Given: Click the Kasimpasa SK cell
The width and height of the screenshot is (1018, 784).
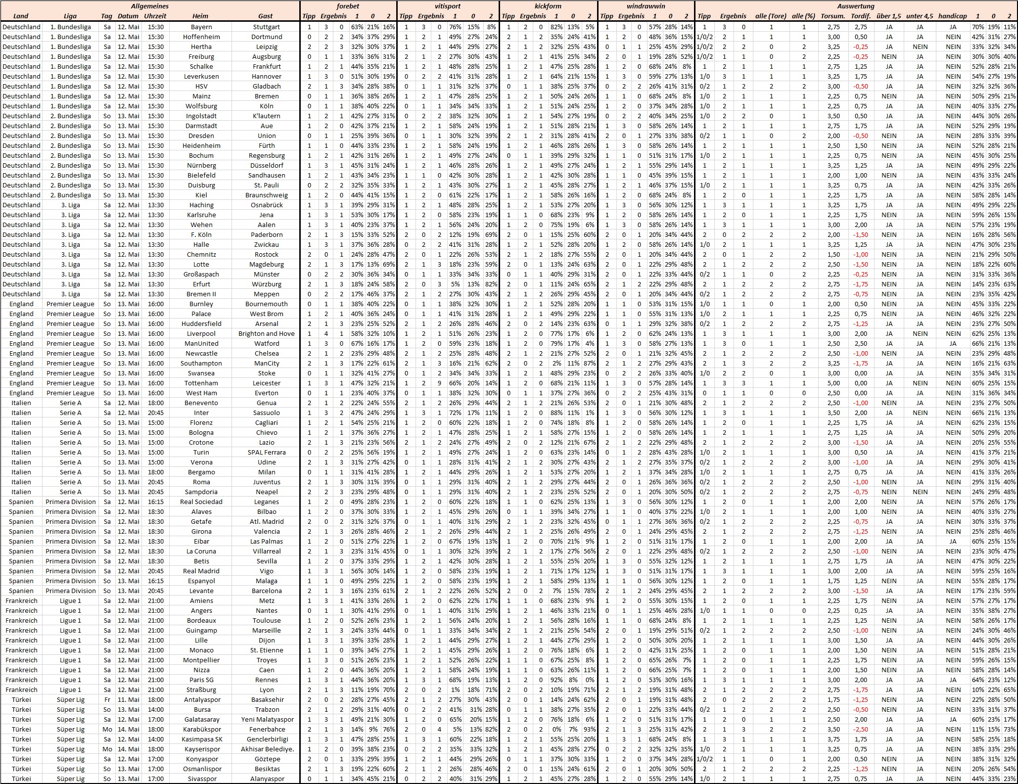Looking at the screenshot, I should pyautogui.click(x=201, y=739).
